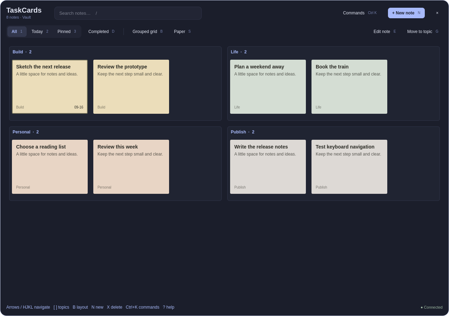Click the Publish group heading
The image size is (449, 316).
(242, 132)
